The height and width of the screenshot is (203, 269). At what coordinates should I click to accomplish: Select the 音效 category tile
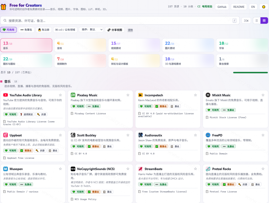coord(80,45)
